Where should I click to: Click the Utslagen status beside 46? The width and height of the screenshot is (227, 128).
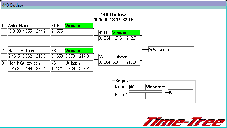[79, 63]
